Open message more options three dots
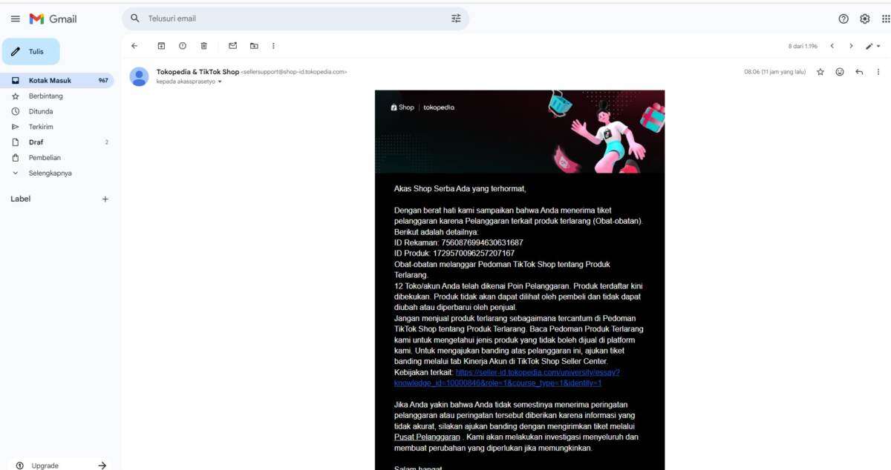Screen dimensions: 891x470 click(878, 72)
